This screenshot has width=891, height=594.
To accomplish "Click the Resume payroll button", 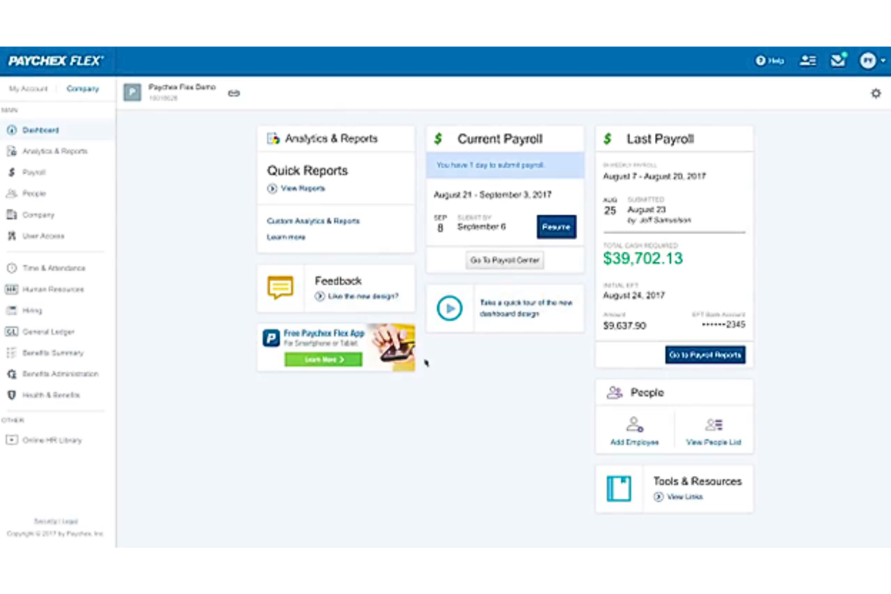I will pos(556,227).
